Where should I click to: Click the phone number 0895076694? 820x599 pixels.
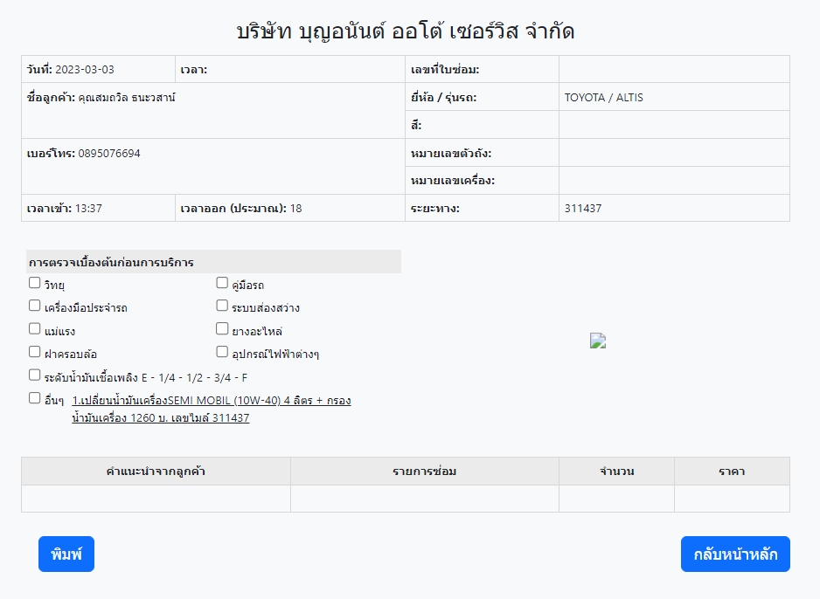[x=108, y=154]
